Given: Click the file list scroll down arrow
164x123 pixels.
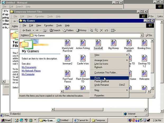Looking at the screenshot, I should point(152,88).
